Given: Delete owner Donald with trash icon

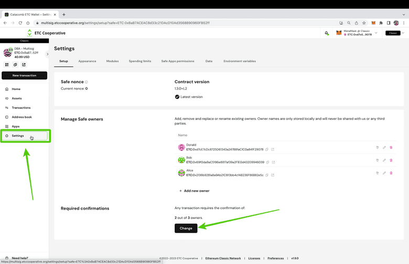Looking at the screenshot, I should click(391, 148).
